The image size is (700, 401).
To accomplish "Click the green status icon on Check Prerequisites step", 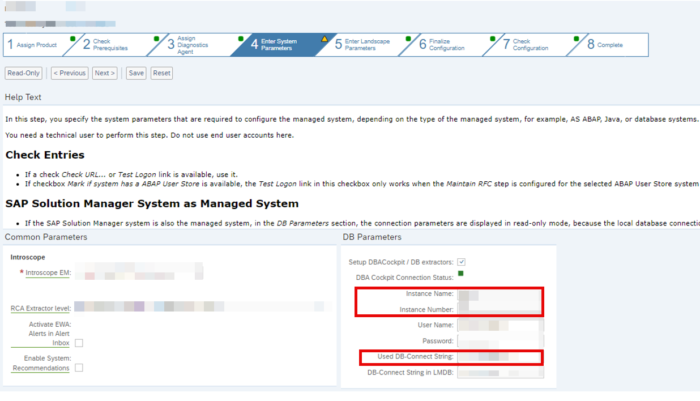I will pos(156,39).
